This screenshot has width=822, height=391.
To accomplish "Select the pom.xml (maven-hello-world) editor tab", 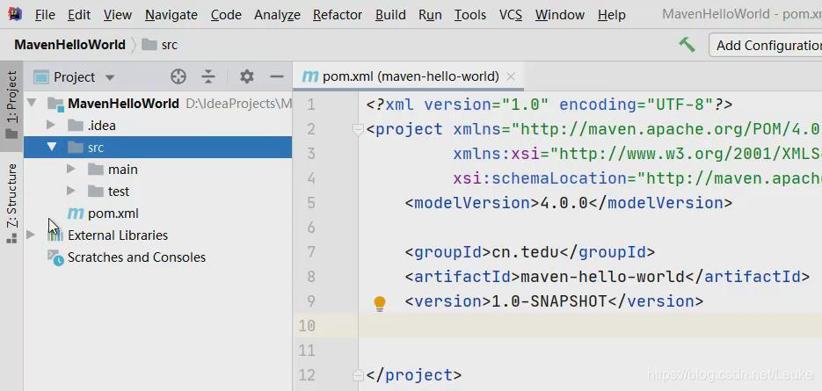I will (408, 77).
